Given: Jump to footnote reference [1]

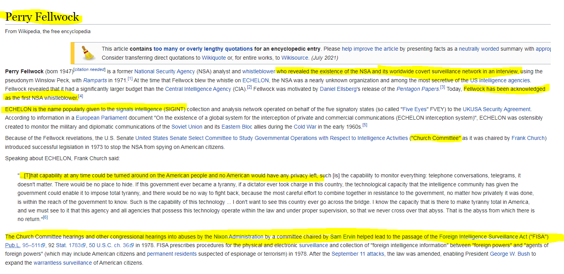Looking at the screenshot, I should click(x=130, y=79).
